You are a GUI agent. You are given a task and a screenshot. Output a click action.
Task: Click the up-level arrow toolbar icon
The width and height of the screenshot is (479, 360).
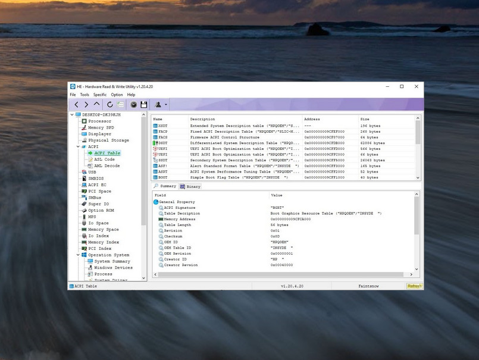pos(97,105)
